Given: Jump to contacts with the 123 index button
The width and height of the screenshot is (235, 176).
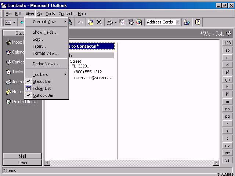Looking at the screenshot, I should [227, 43].
